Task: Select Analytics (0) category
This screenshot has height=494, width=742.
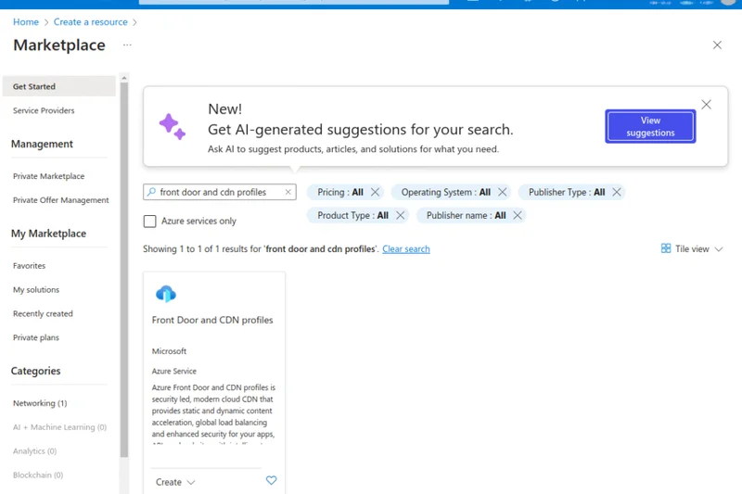Action: (34, 451)
